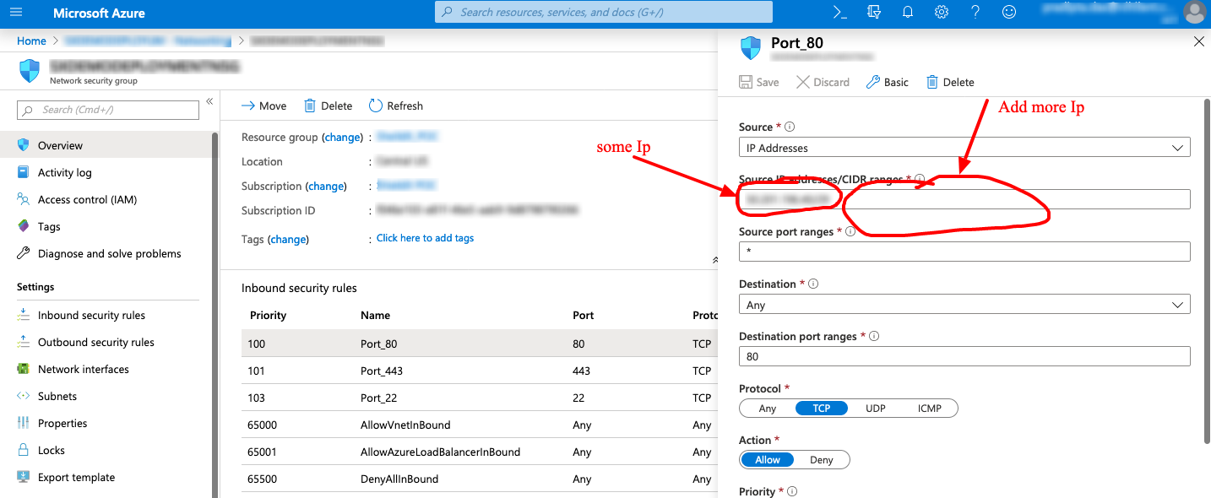
Task: Open the Azure portal hamburger menu
Action: coord(15,13)
